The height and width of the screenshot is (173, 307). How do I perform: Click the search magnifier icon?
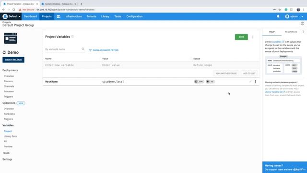pos(83,49)
